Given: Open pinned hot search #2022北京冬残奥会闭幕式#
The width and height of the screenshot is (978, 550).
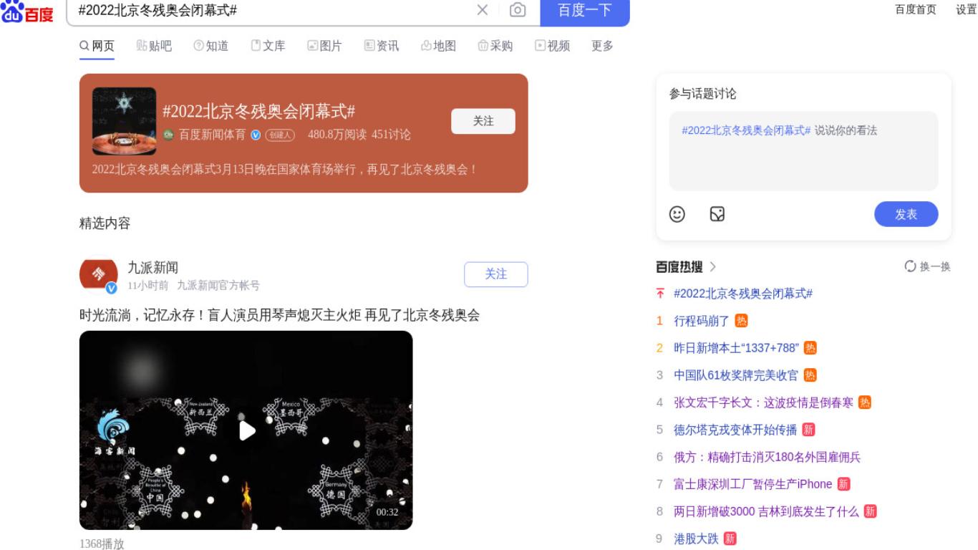Looking at the screenshot, I should click(x=743, y=294).
